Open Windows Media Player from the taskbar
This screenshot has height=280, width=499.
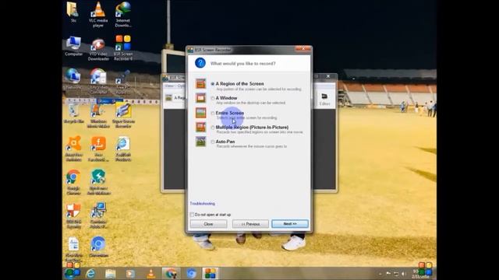pyautogui.click(x=130, y=273)
